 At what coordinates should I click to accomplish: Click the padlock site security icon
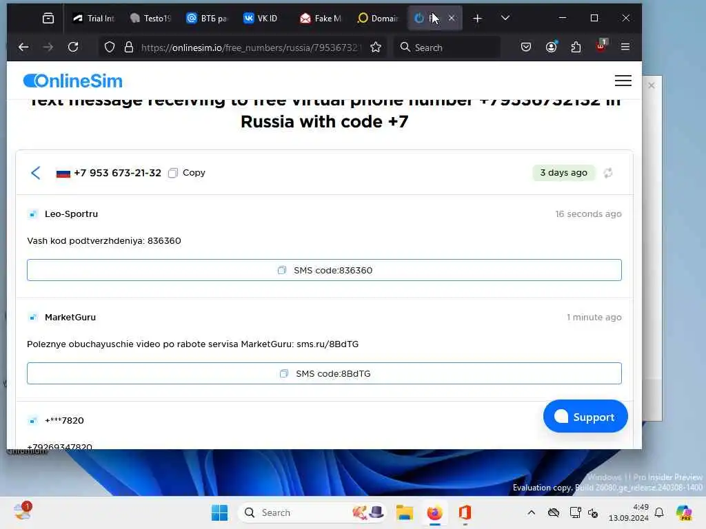129,48
